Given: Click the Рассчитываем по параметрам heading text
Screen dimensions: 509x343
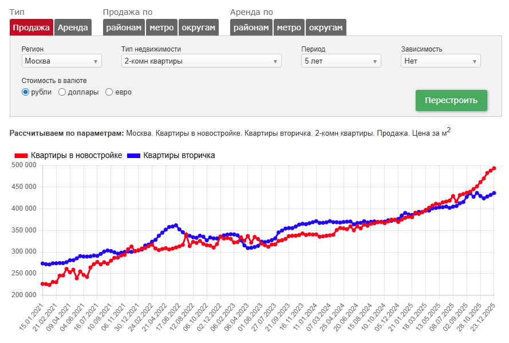Looking at the screenshot, I should click(67, 133).
